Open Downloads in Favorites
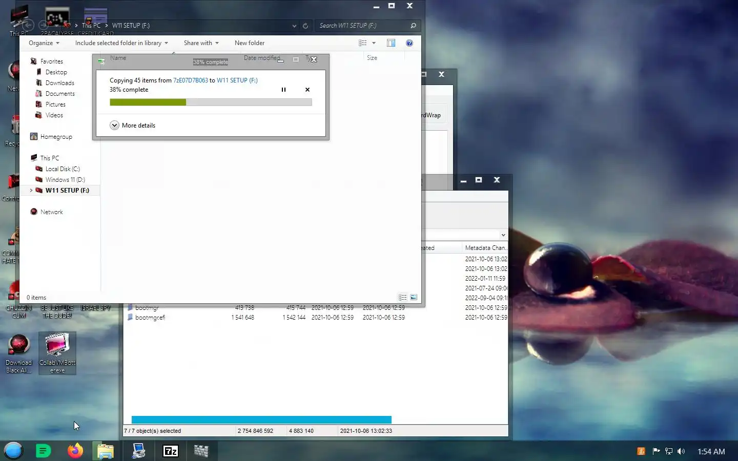 tap(55, 83)
